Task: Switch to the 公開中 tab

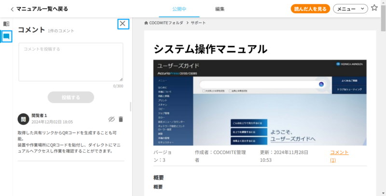Action: pos(179,9)
